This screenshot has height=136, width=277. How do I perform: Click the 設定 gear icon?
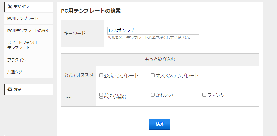click(10, 89)
